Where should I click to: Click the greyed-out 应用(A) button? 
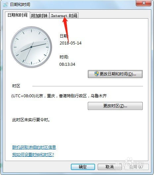[136, 167]
